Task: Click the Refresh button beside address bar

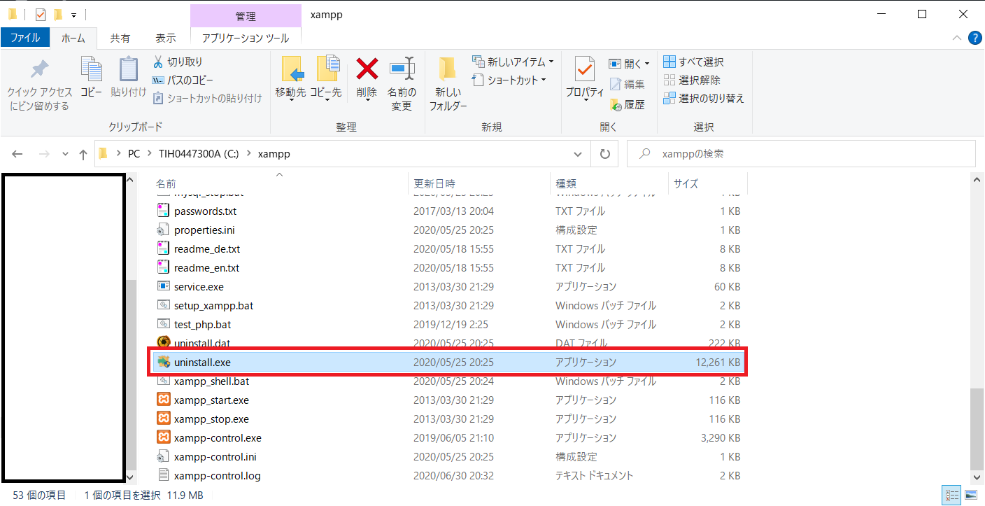Action: click(x=604, y=154)
